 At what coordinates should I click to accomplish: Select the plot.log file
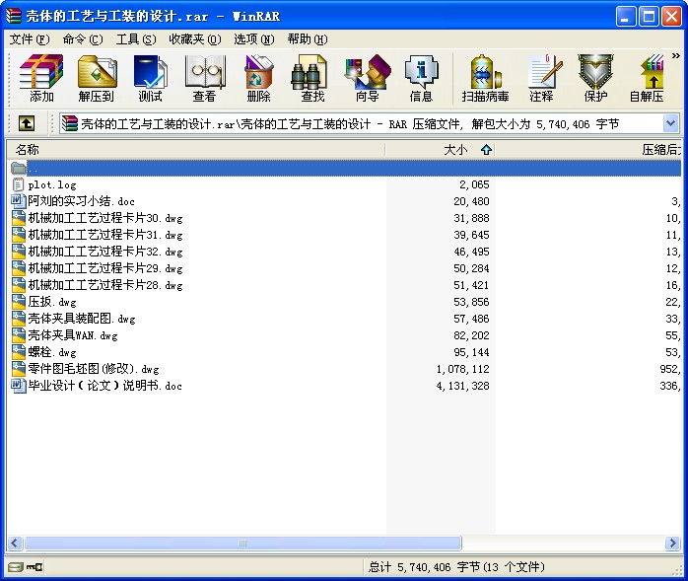(x=52, y=184)
